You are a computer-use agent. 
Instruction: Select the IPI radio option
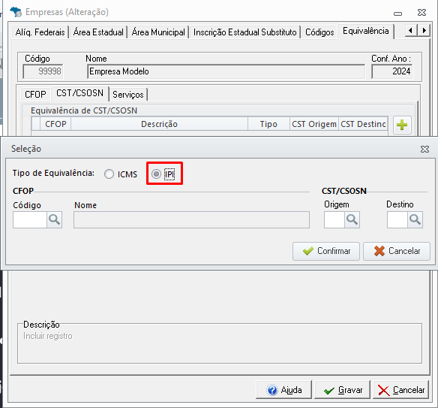[x=163, y=174]
